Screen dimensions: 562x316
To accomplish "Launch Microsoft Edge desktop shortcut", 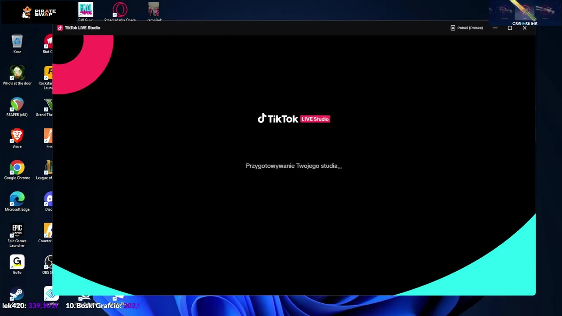I will pyautogui.click(x=17, y=202).
